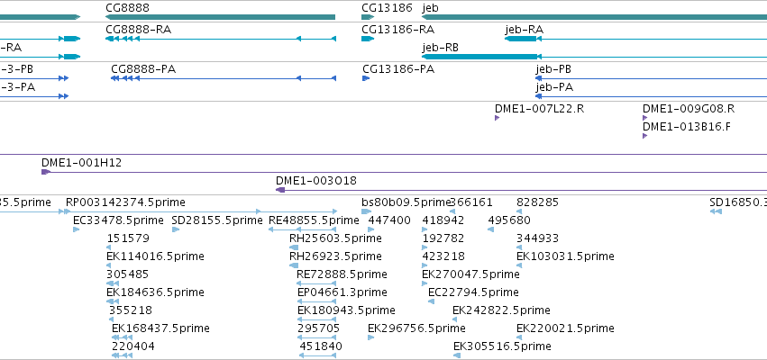The height and width of the screenshot is (360, 767).
Task: Click EST EK220021.5prime label
Action: point(565,328)
